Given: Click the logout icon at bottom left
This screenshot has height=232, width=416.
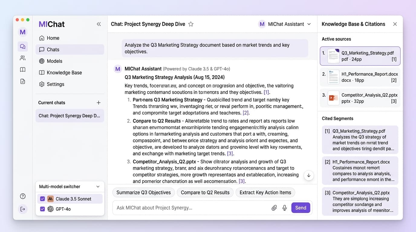Looking at the screenshot, I should pos(23,209).
